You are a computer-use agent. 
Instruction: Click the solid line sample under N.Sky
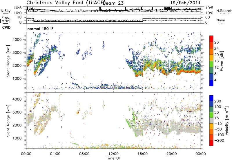(x=6, y=14)
